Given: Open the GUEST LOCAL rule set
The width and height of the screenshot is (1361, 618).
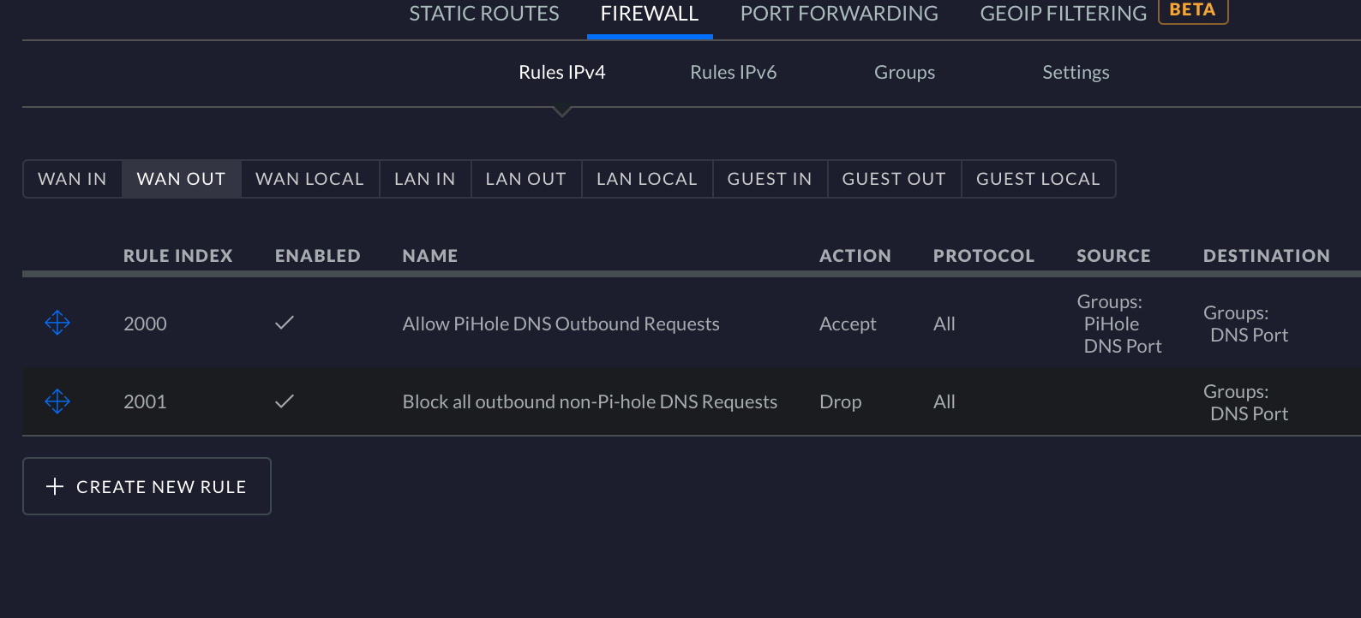Looking at the screenshot, I should (x=1038, y=179).
